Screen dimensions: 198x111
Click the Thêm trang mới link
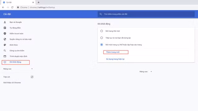[113, 52]
